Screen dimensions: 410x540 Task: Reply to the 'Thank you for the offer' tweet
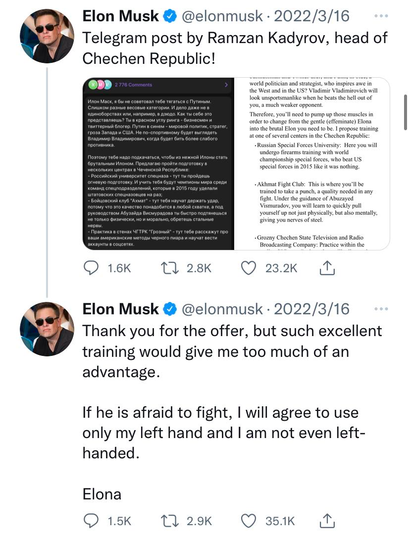point(91,521)
